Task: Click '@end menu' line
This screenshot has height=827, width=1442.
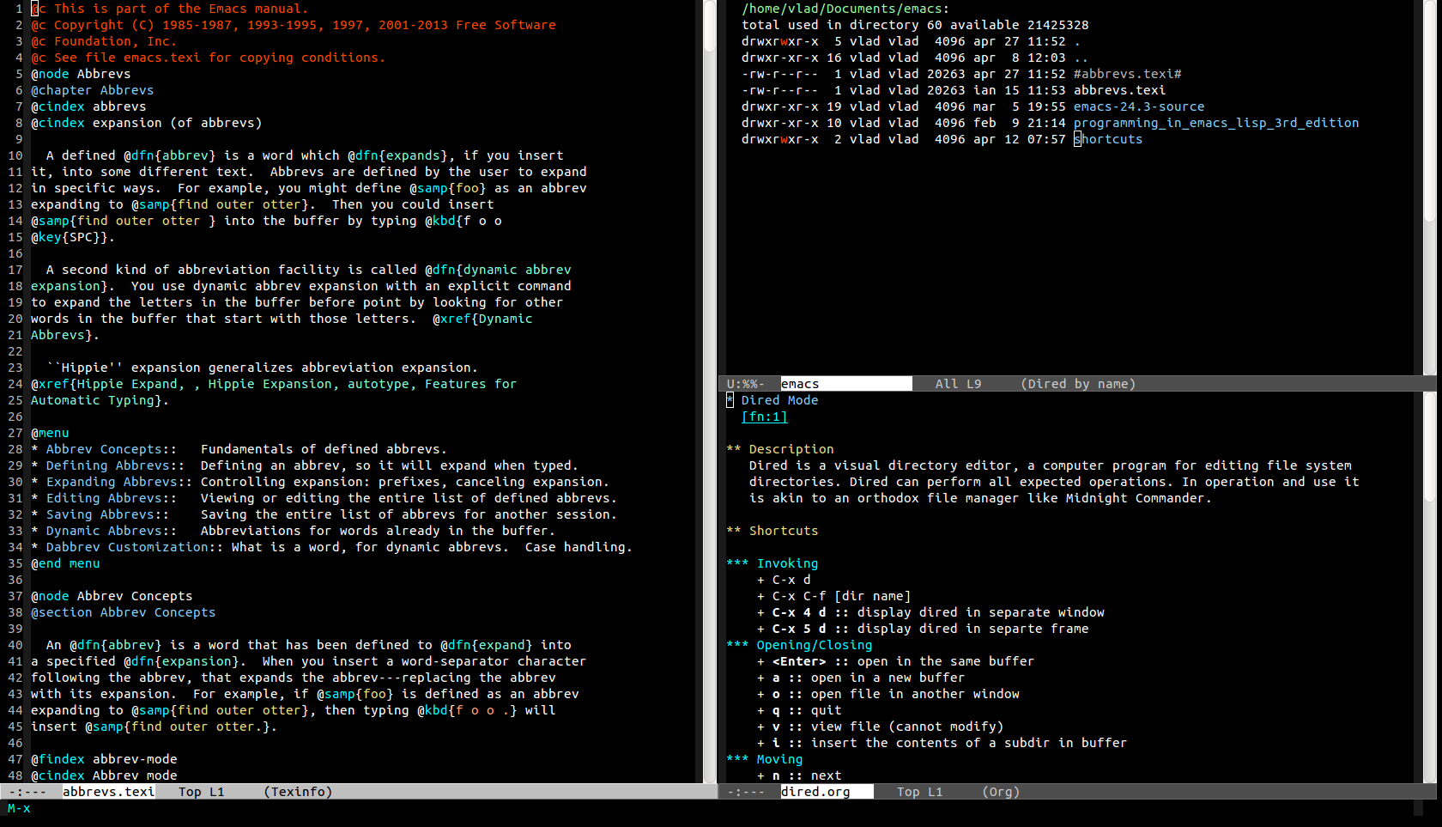Action: click(x=65, y=563)
